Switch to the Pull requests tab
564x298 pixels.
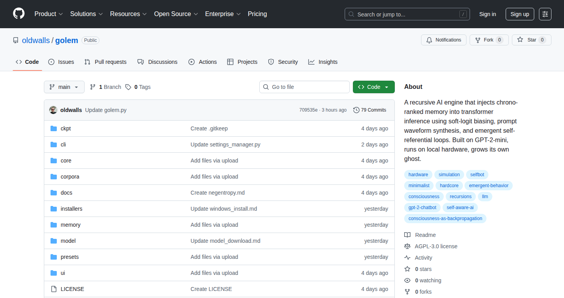pos(105,62)
